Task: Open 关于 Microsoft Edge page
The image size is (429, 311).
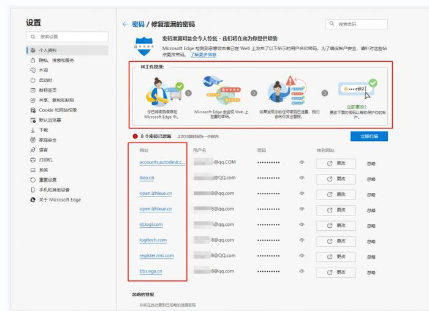Action: click(x=59, y=200)
